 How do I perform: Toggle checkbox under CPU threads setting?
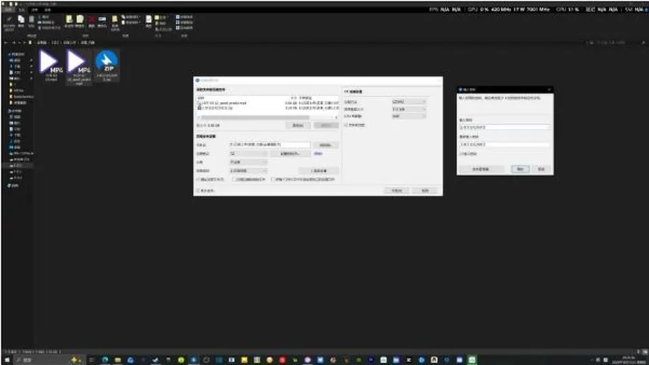(345, 125)
